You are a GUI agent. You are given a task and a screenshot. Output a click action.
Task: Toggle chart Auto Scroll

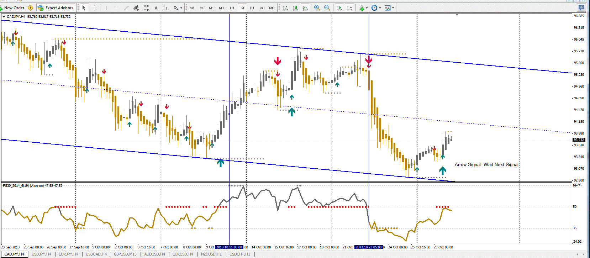click(339, 8)
